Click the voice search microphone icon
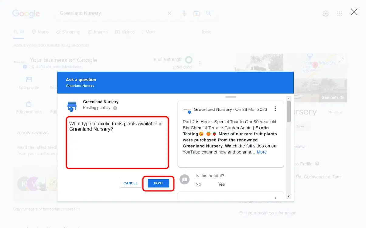 184,13
